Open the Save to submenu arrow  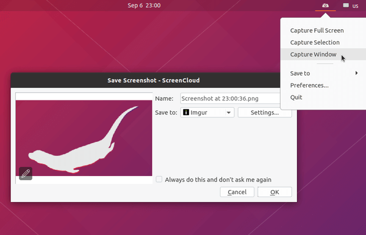pos(356,73)
